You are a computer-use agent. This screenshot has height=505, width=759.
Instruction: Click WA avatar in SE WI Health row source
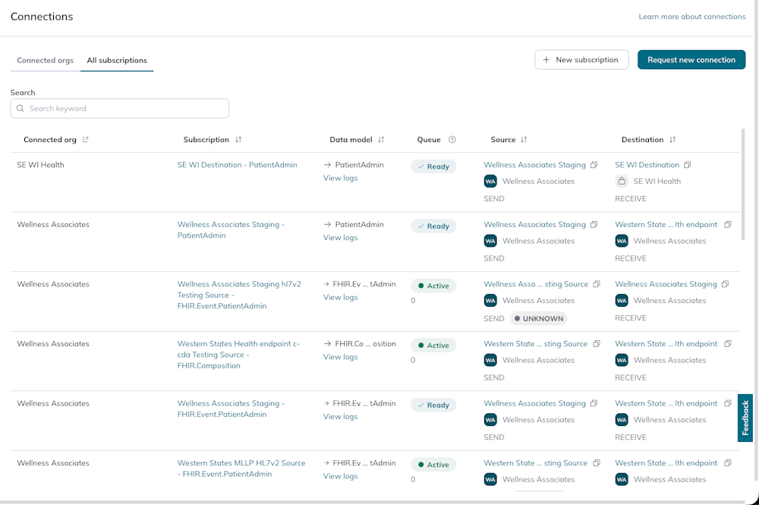[490, 181]
